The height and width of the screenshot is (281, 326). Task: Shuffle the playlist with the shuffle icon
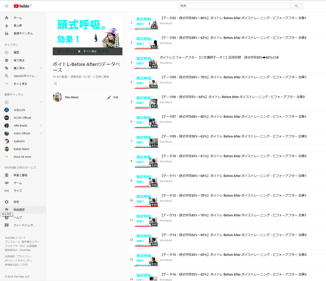coord(55,84)
